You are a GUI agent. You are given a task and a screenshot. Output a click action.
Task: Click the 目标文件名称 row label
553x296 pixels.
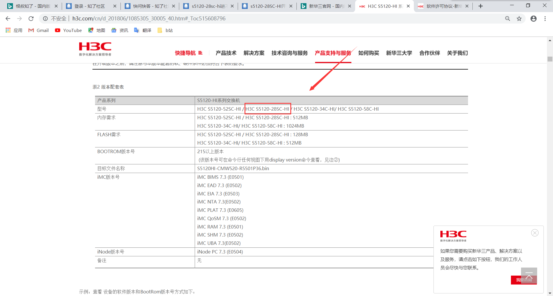point(111,168)
